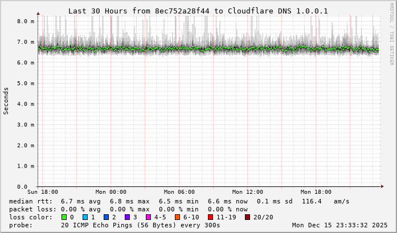Click the green loss color swatch for 0
The height and width of the screenshot is (233, 397).
coord(64,217)
